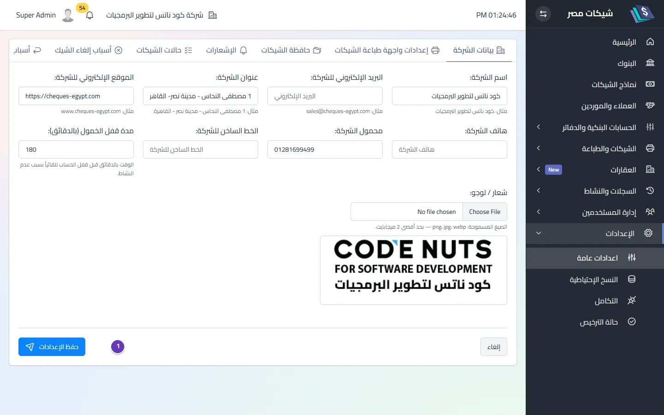
Task: Click the history clock icon beside السجلات والنشاط
Action: pos(650,190)
